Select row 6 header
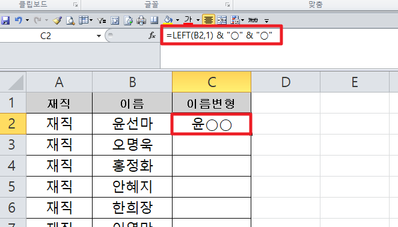Viewport: 398px width, 227px height. [13, 208]
